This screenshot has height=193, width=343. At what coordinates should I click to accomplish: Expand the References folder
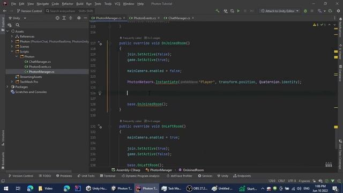(x=12, y=36)
